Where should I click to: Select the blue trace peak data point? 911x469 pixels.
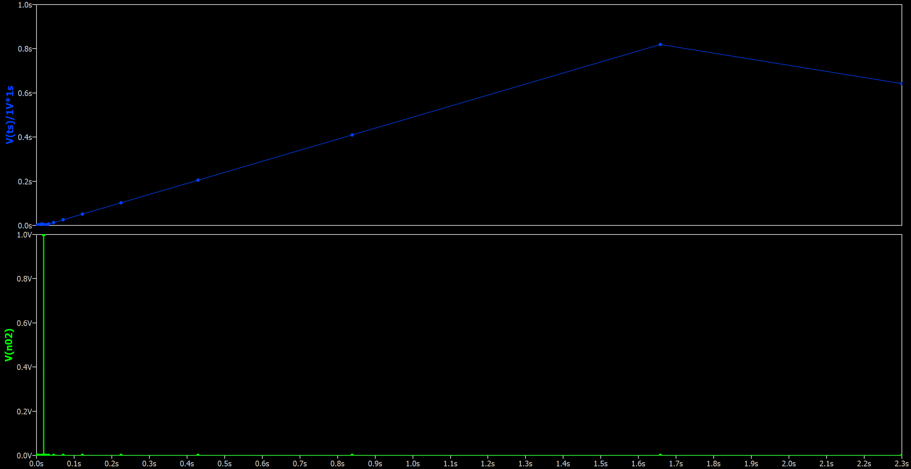pos(660,44)
